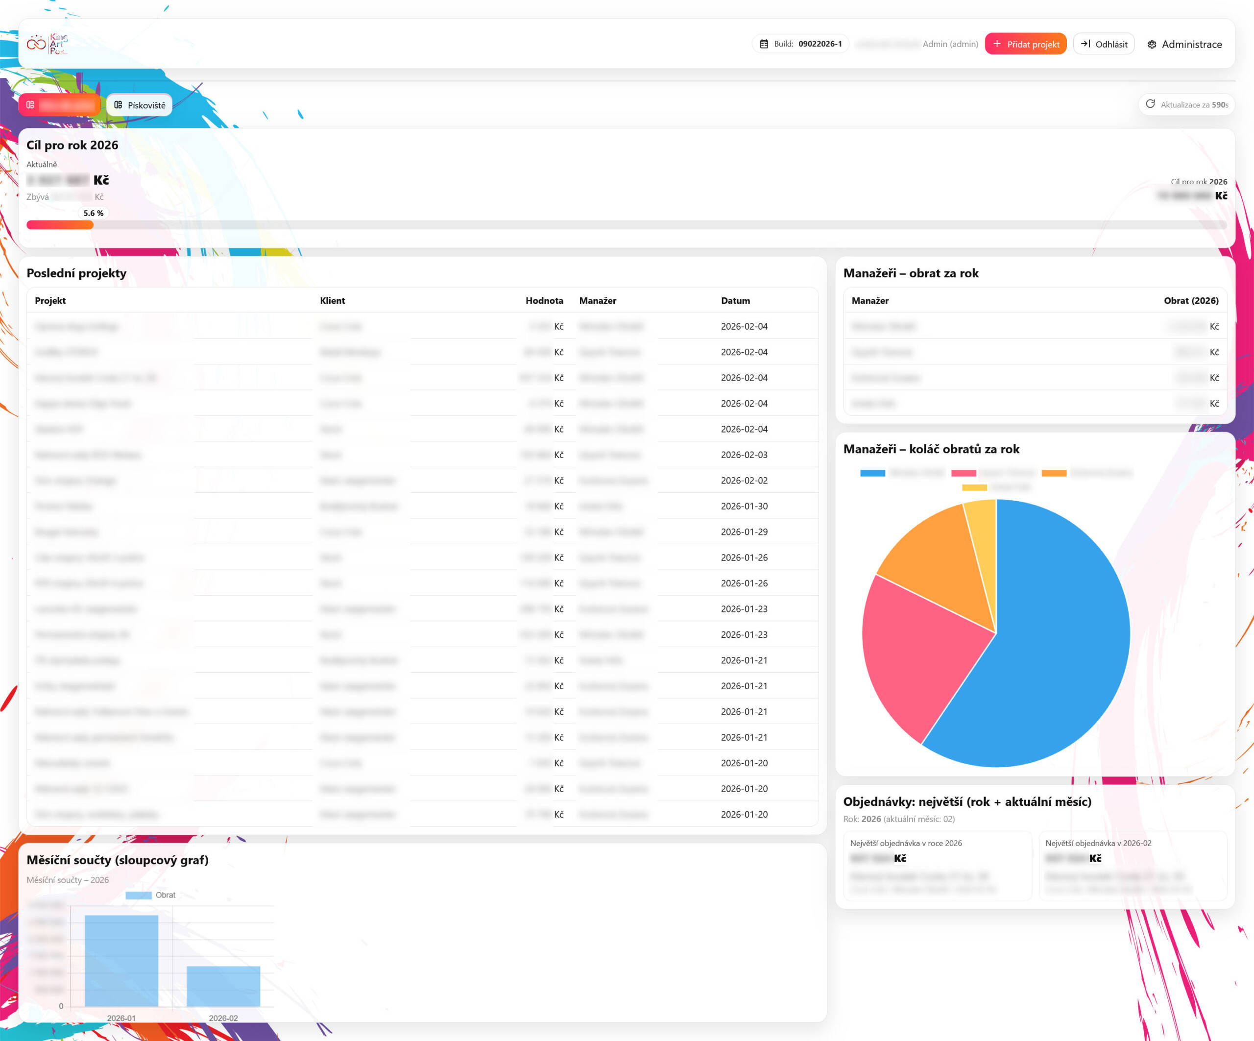
Task: Toggle the Obrat legend in bar chart
Action: coord(150,895)
